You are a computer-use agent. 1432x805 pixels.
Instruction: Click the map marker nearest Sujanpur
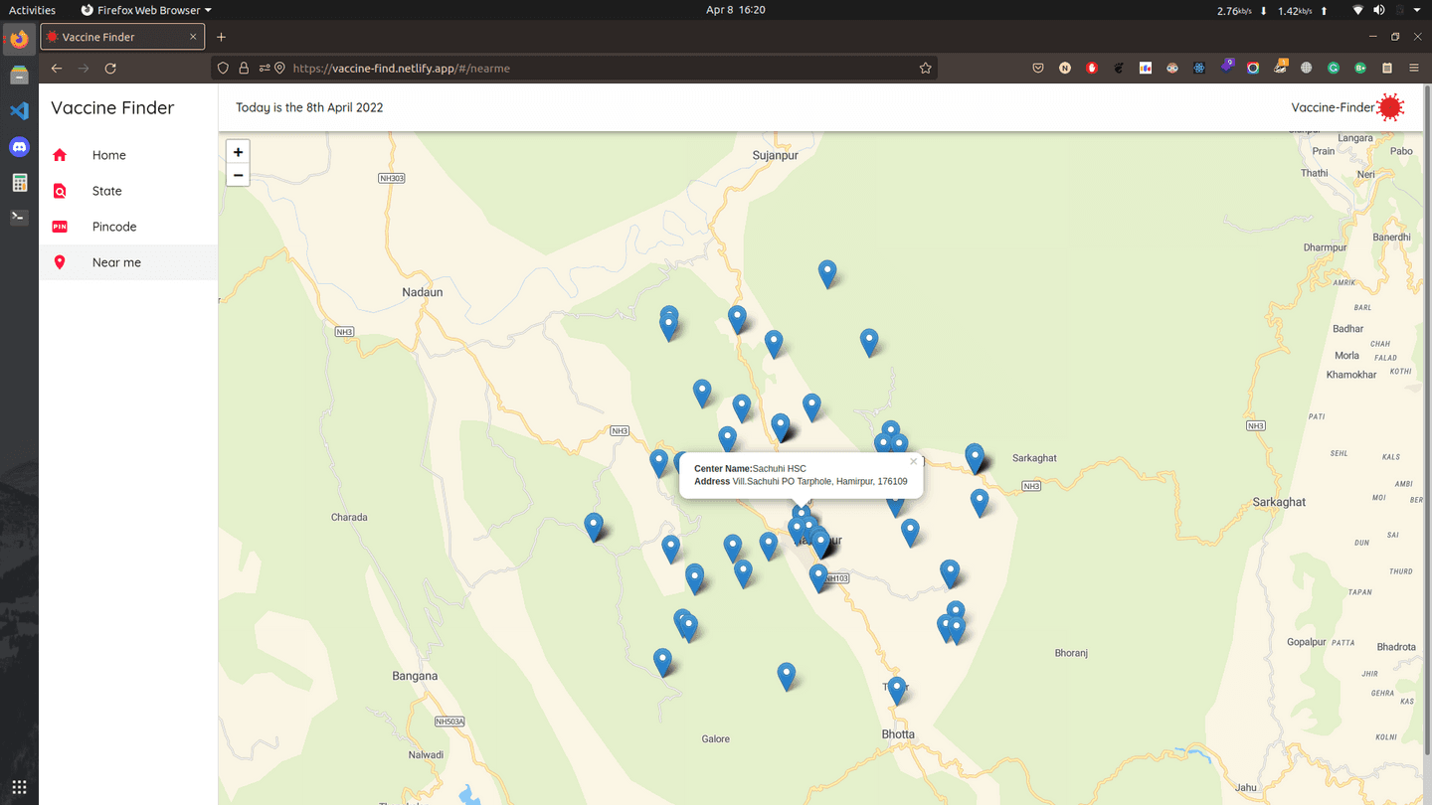827,273
